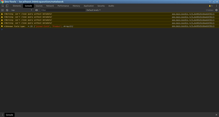Open source link of fourth warning row

click(x=193, y=23)
